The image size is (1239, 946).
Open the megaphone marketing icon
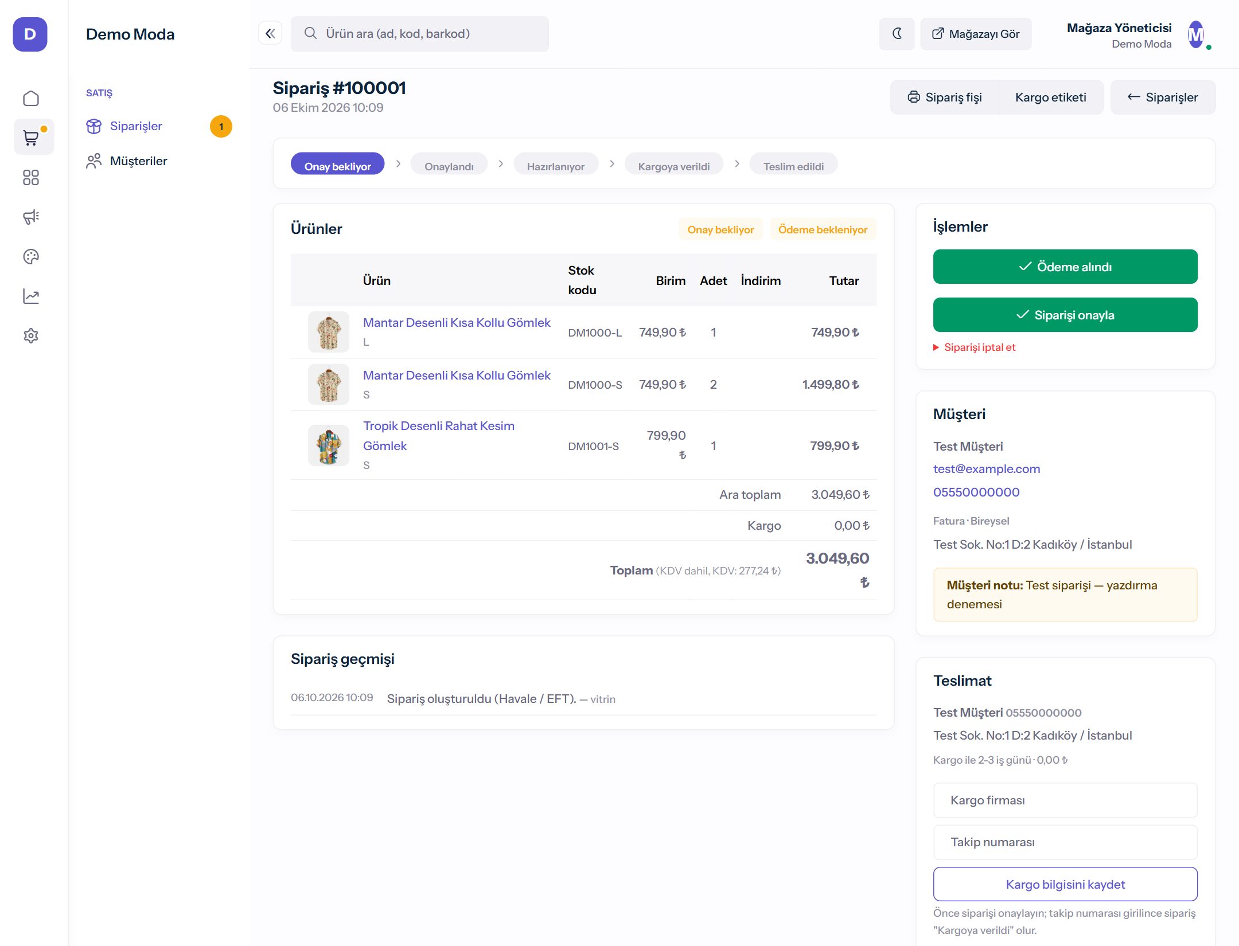(31, 217)
